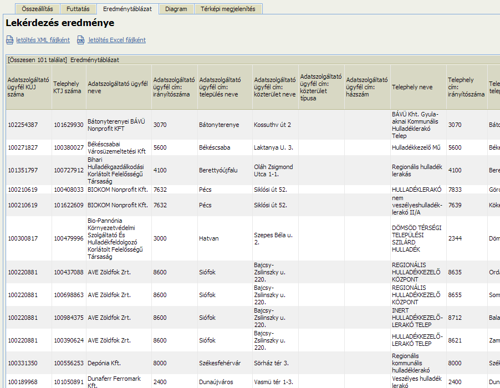Screen dimensions: 500x388
Task: Select the KTJ number 101622609
Action: click(x=69, y=205)
